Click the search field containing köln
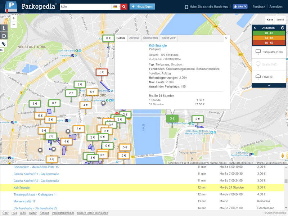 (x=86, y=7)
